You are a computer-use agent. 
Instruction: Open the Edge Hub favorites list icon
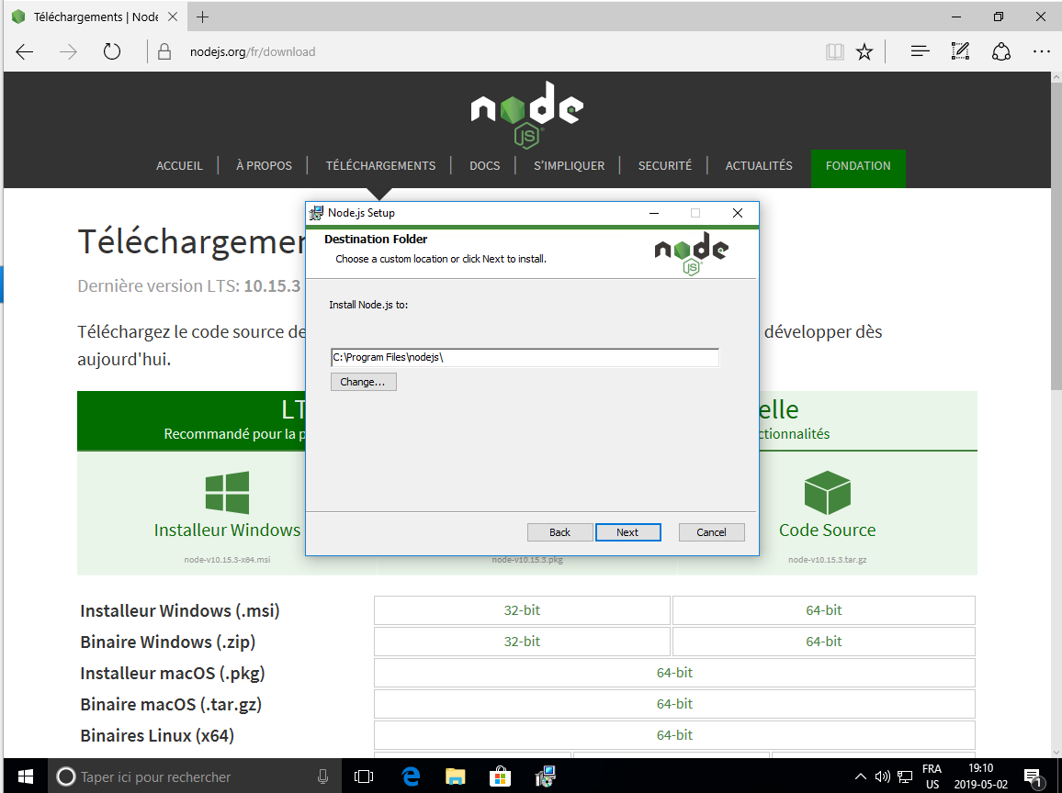[920, 51]
